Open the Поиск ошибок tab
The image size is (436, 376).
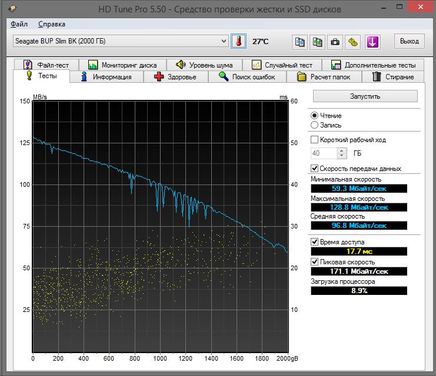click(x=247, y=76)
